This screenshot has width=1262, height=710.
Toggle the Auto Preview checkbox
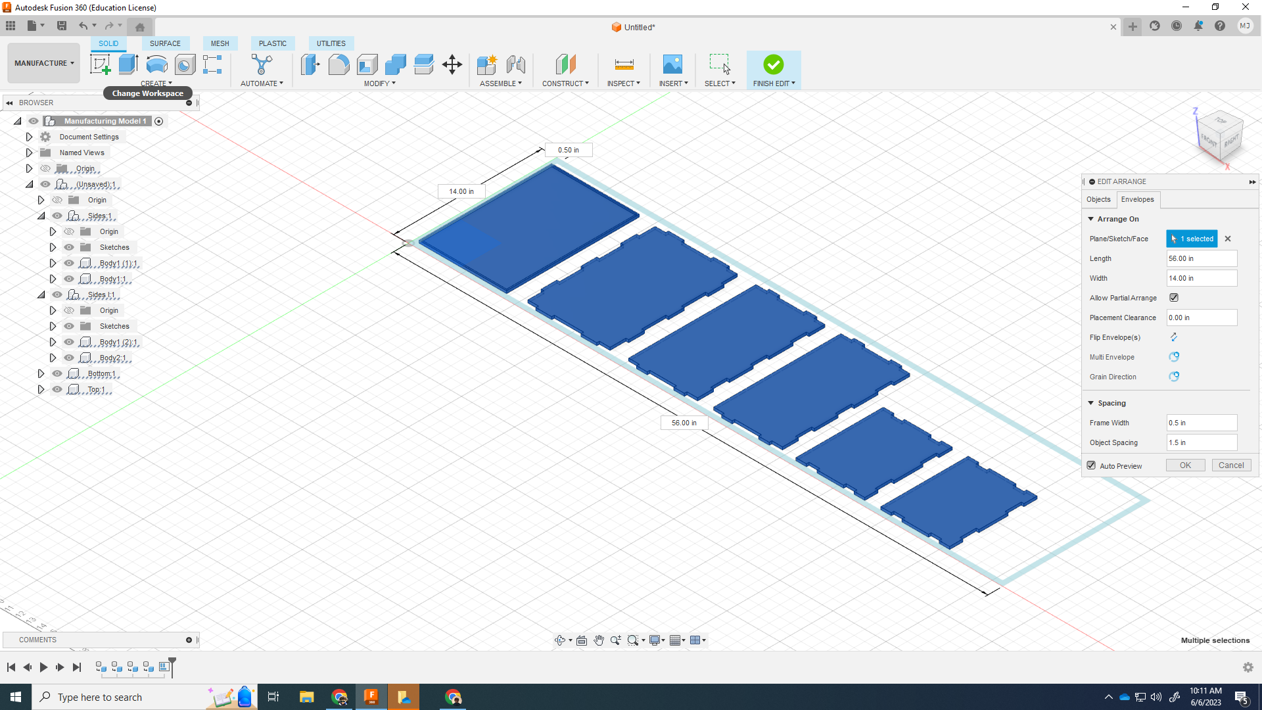[1092, 465]
